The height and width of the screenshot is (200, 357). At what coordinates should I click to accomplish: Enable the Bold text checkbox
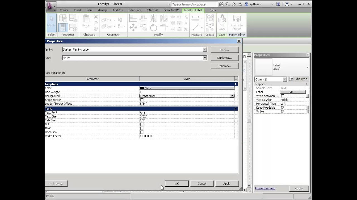pos(141,124)
